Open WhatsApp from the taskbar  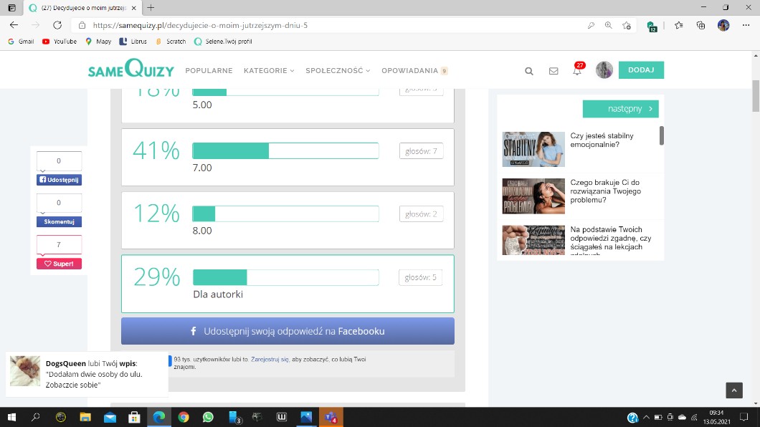(208, 417)
